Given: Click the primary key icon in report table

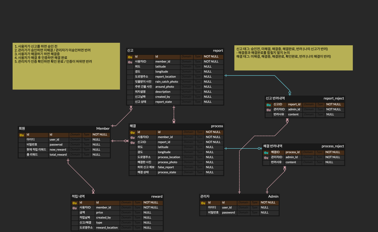Looking at the screenshot, I should click(130, 57).
